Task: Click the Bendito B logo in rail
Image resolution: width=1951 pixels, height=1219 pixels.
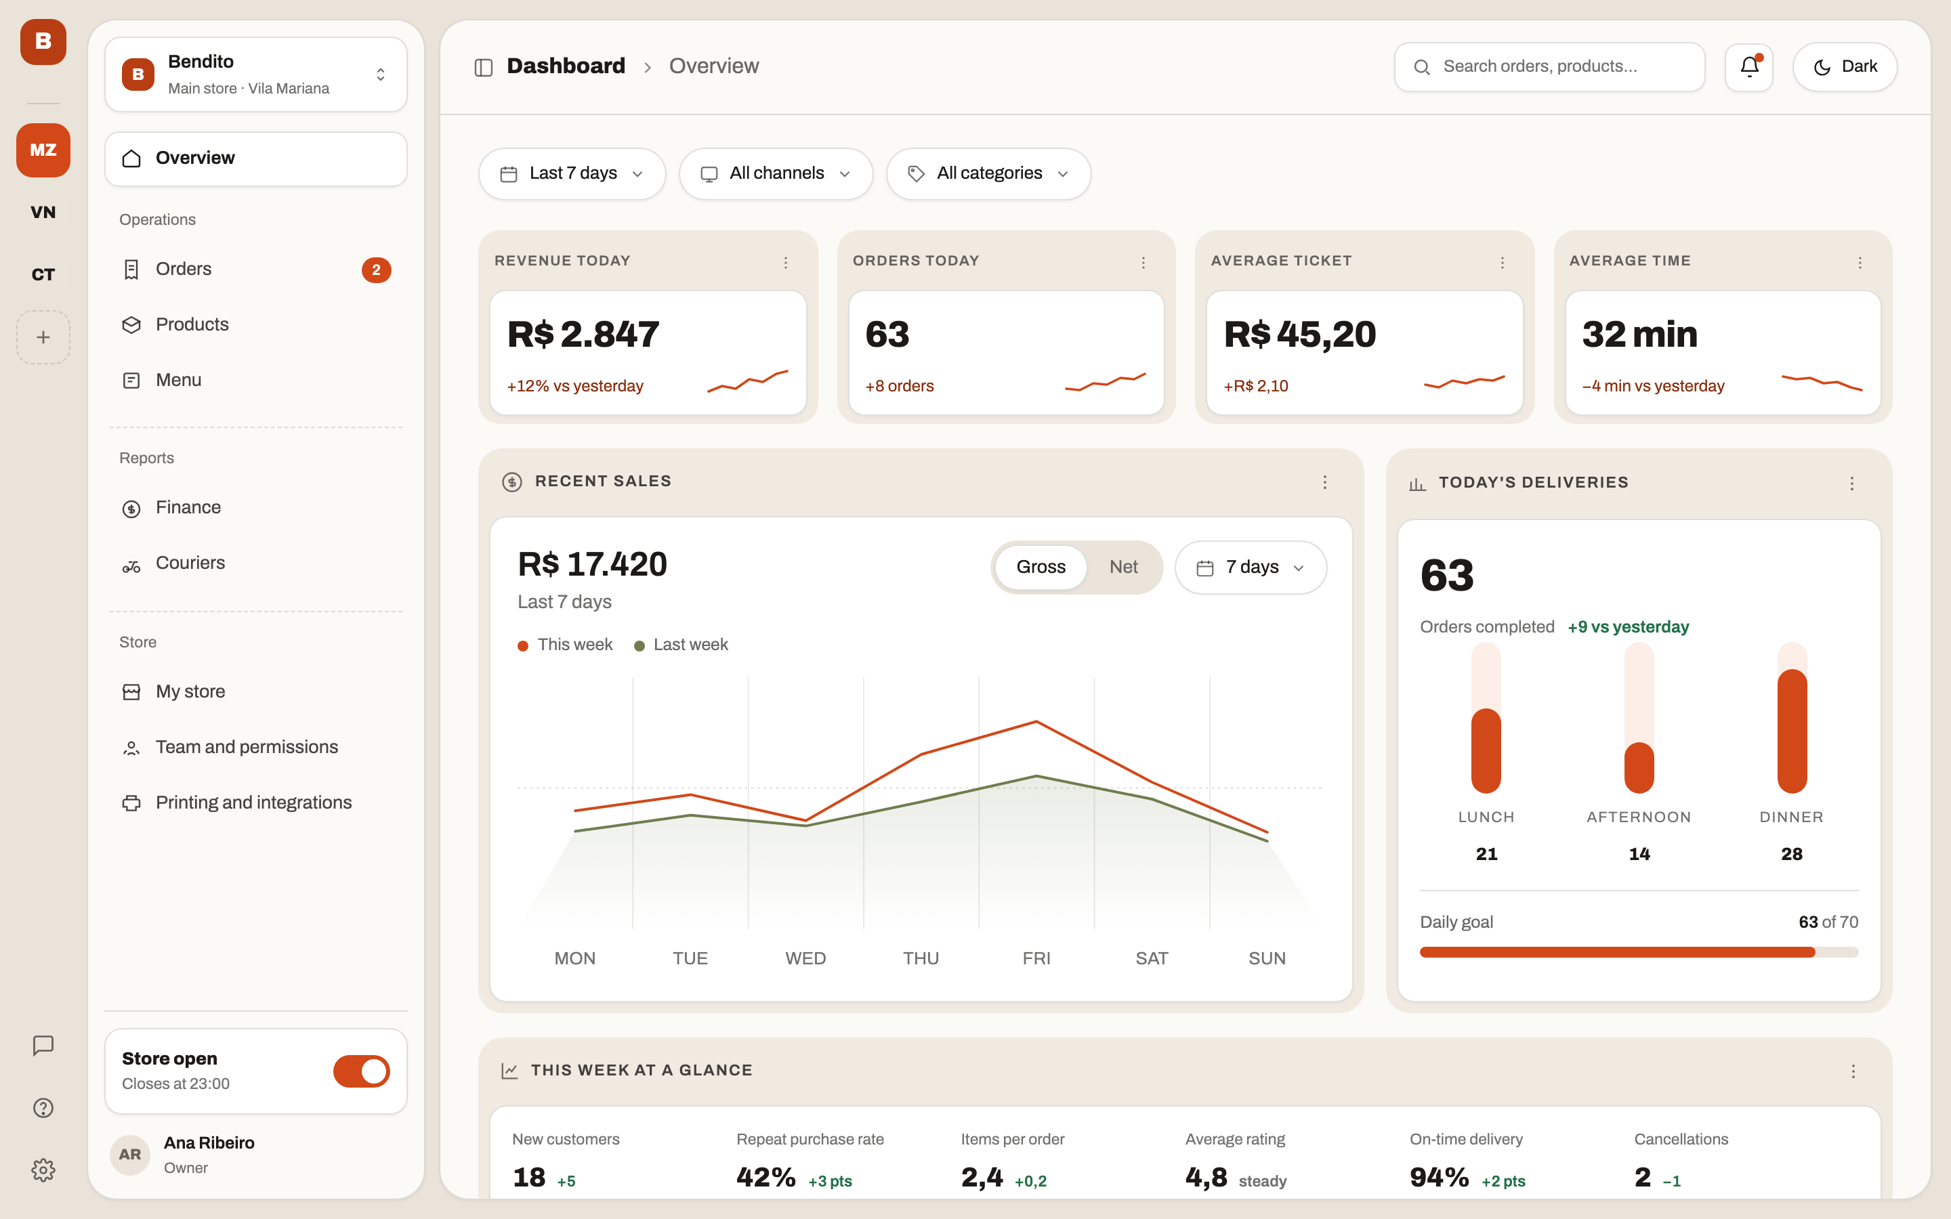Action: [x=43, y=42]
